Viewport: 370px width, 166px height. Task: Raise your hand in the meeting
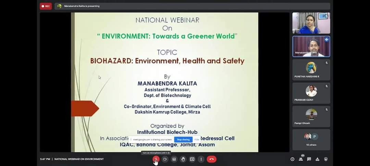point(183,159)
